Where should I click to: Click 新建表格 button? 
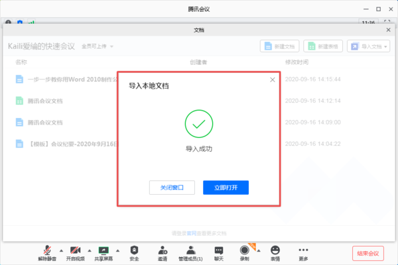(x=323, y=46)
